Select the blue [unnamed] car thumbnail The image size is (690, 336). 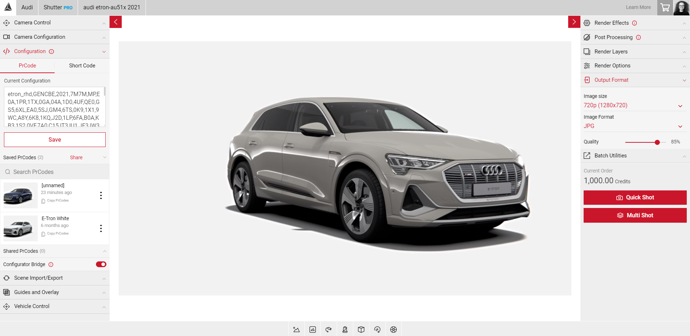(x=20, y=195)
